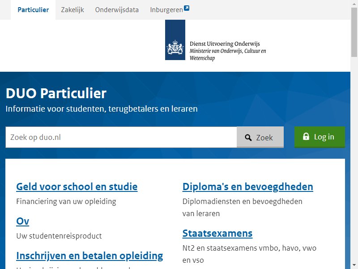The height and width of the screenshot is (269, 358).
Task: Click 'Informatie voor studenten, terugbetalers en leraren' text
Action: pyautogui.click(x=102, y=109)
